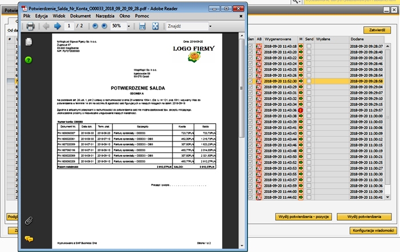The width and height of the screenshot is (400, 252).
Task: Zoom in with the plus icon
Action: point(104,26)
